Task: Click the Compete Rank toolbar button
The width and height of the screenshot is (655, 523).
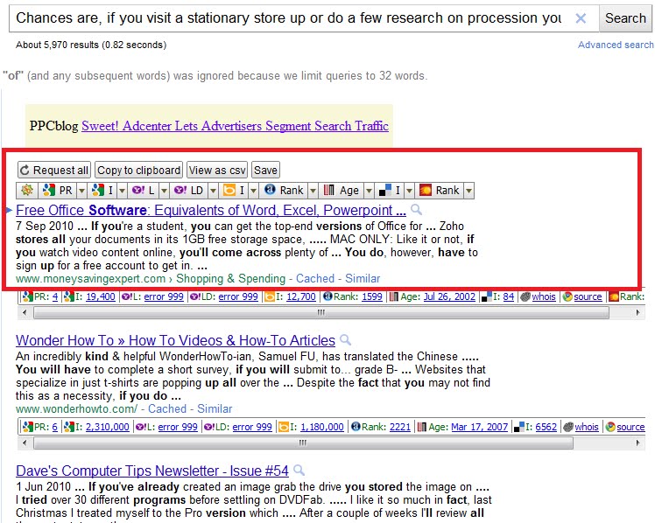Action: click(x=440, y=191)
